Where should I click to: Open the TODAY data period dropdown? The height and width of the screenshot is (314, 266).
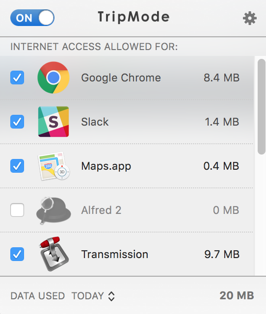tap(93, 296)
